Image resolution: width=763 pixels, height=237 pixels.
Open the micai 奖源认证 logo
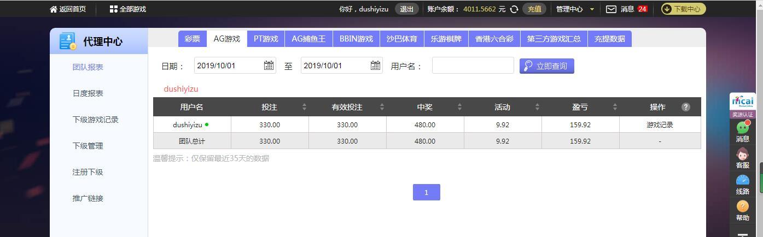(x=743, y=105)
